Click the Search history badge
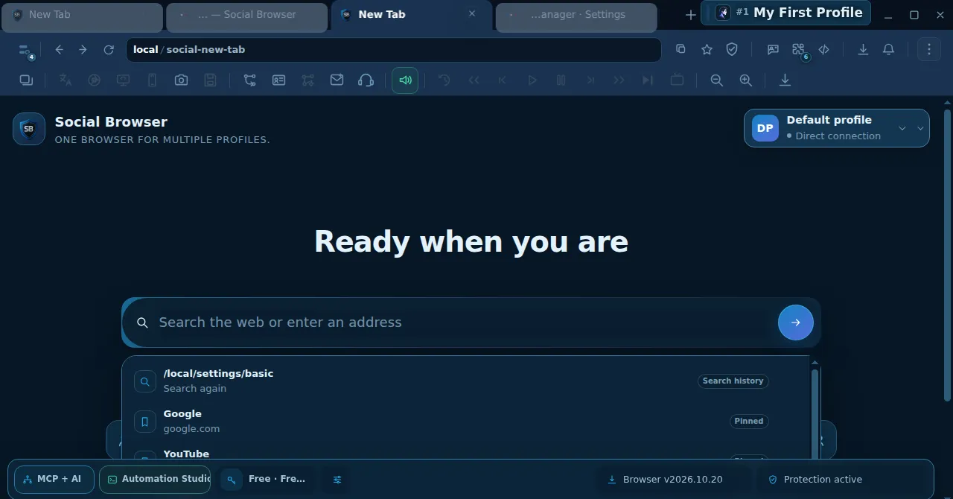This screenshot has width=953, height=499. 733,381
